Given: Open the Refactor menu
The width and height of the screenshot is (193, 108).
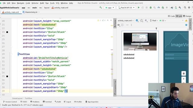Looking at the screenshot, I should [x=35, y=3].
